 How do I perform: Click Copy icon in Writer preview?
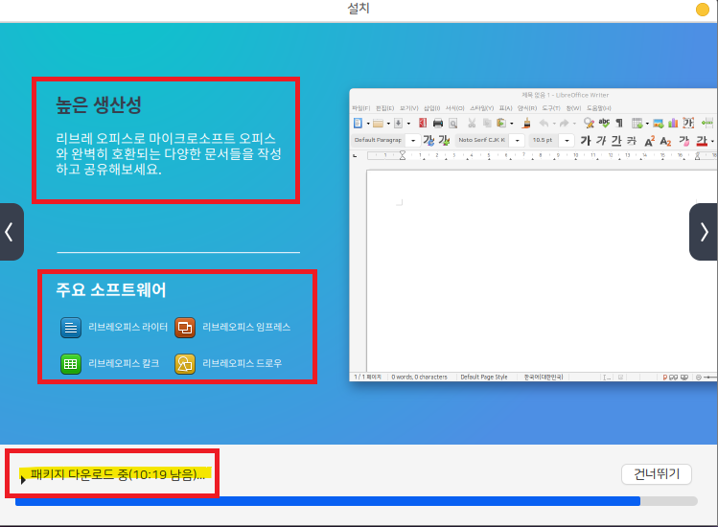487,123
